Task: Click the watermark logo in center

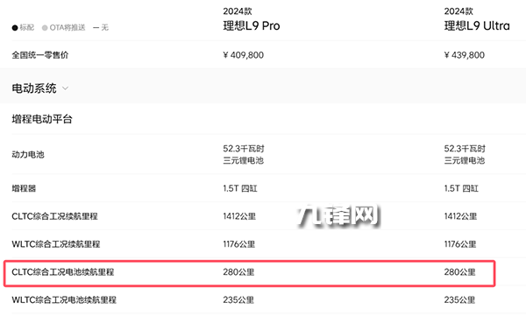Action: tap(338, 215)
